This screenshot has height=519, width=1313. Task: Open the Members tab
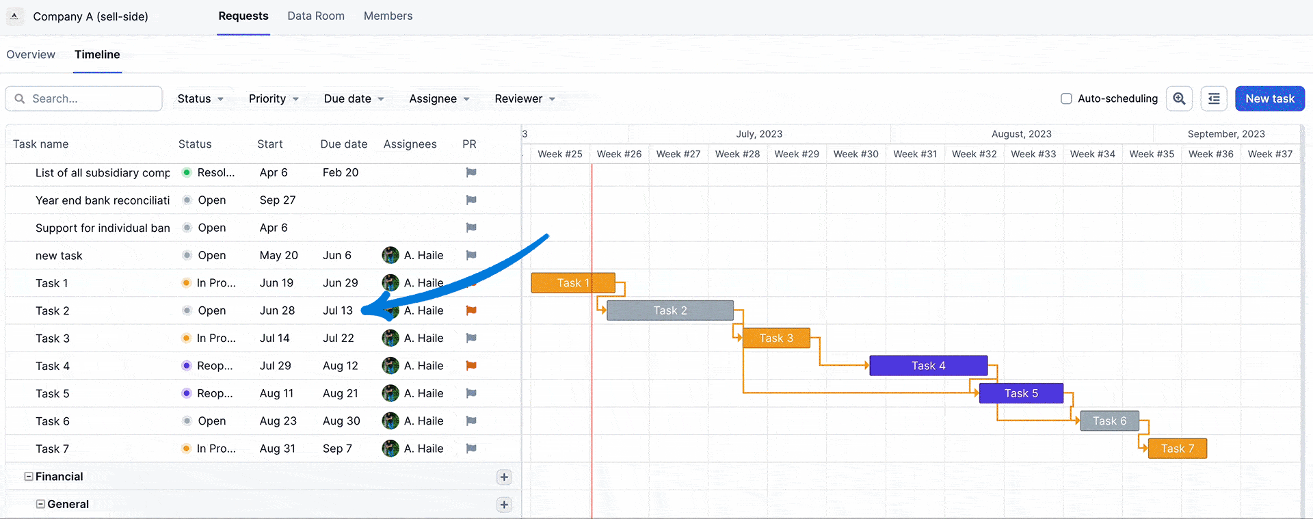pyautogui.click(x=388, y=16)
